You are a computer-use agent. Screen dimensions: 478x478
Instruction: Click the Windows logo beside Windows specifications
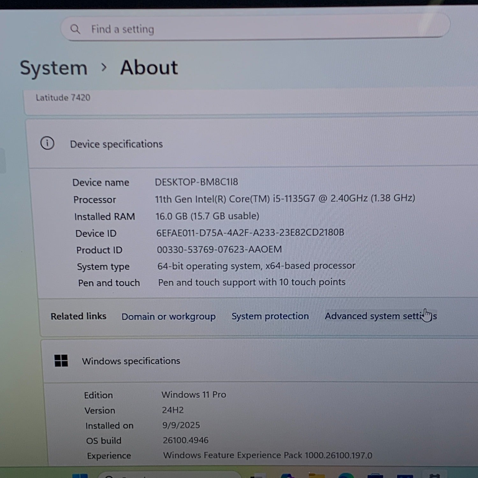61,361
